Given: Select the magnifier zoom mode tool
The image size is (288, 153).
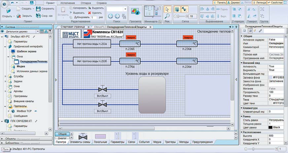Looking at the screenshot, I should tap(167, 16).
